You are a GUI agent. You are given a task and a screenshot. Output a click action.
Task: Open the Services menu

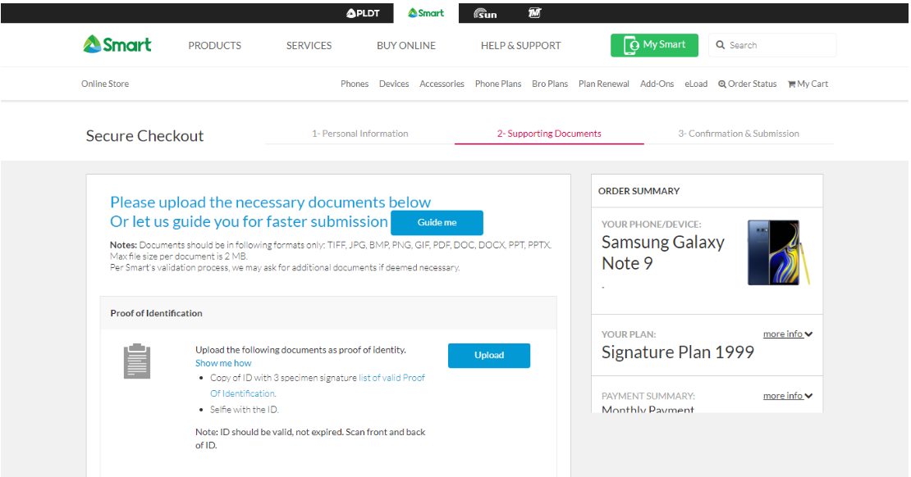[309, 45]
